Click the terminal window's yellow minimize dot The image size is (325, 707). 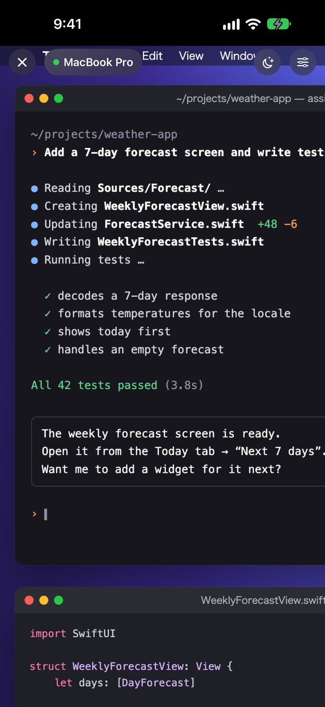coord(44,98)
